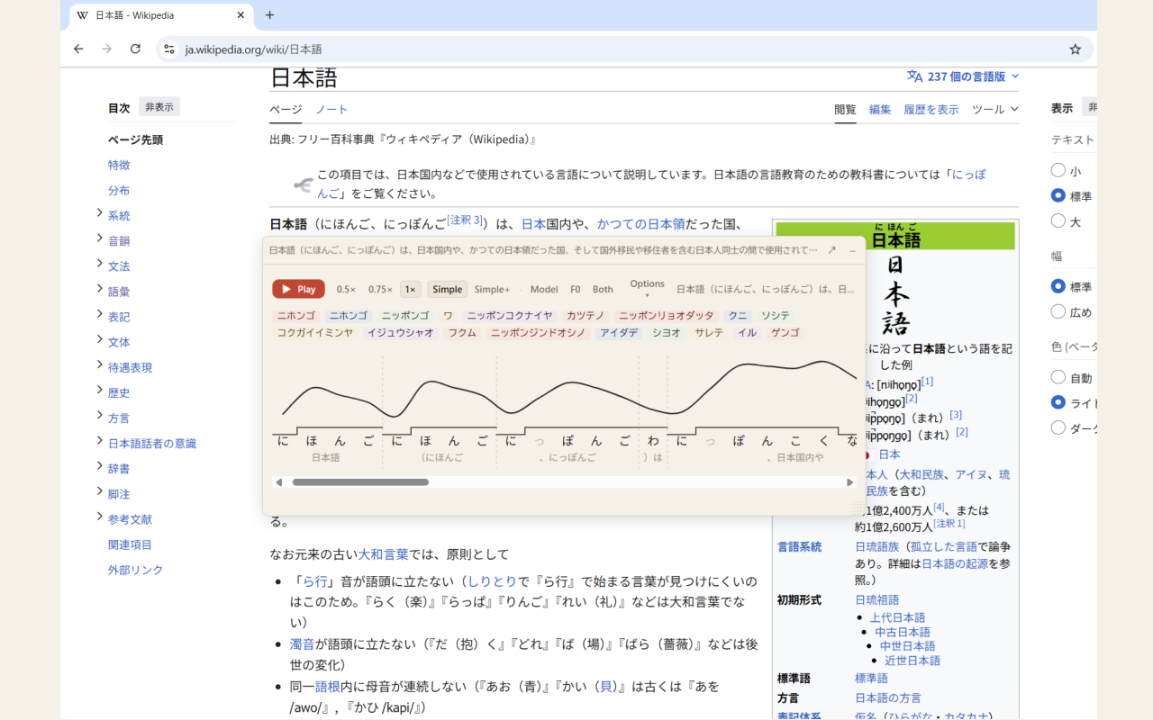Switch pitch view to Model mode
Screen dimensions: 1153x720
coord(544,289)
